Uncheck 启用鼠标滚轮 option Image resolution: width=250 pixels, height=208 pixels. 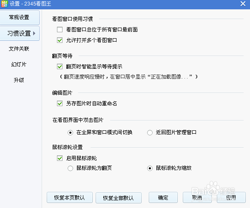pyautogui.click(x=60, y=158)
